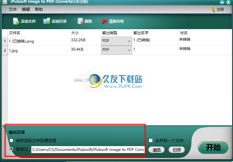Click the 注册 register link text
This screenshot has height=162, width=233.
click(x=220, y=10)
